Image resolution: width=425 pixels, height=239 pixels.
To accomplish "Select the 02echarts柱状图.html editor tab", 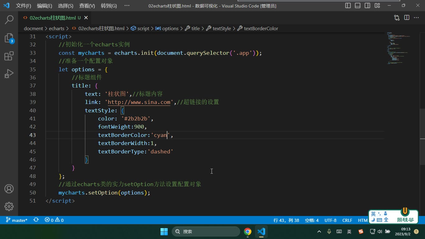I will click(55, 18).
